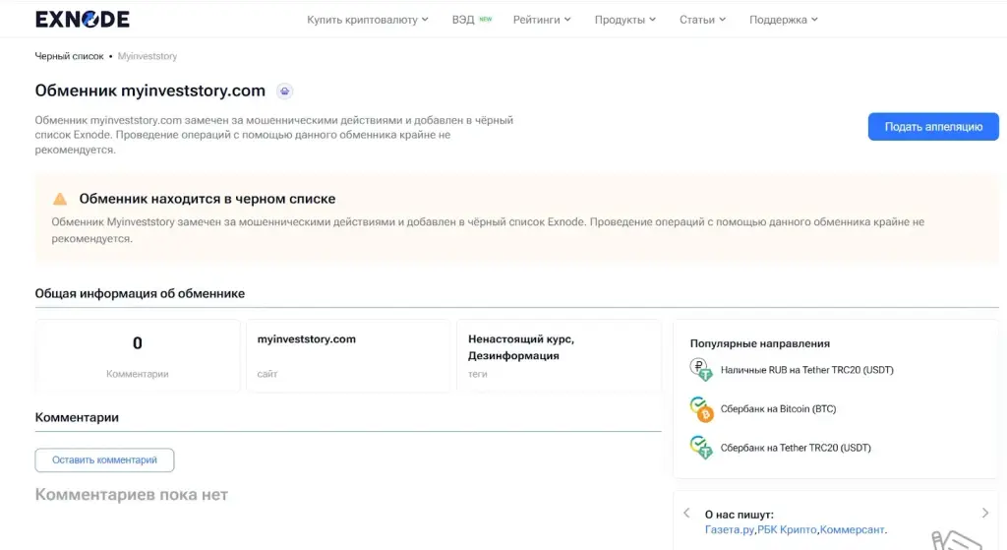Click the Комментарии section heading
The width and height of the screenshot is (1007, 550).
(x=77, y=417)
